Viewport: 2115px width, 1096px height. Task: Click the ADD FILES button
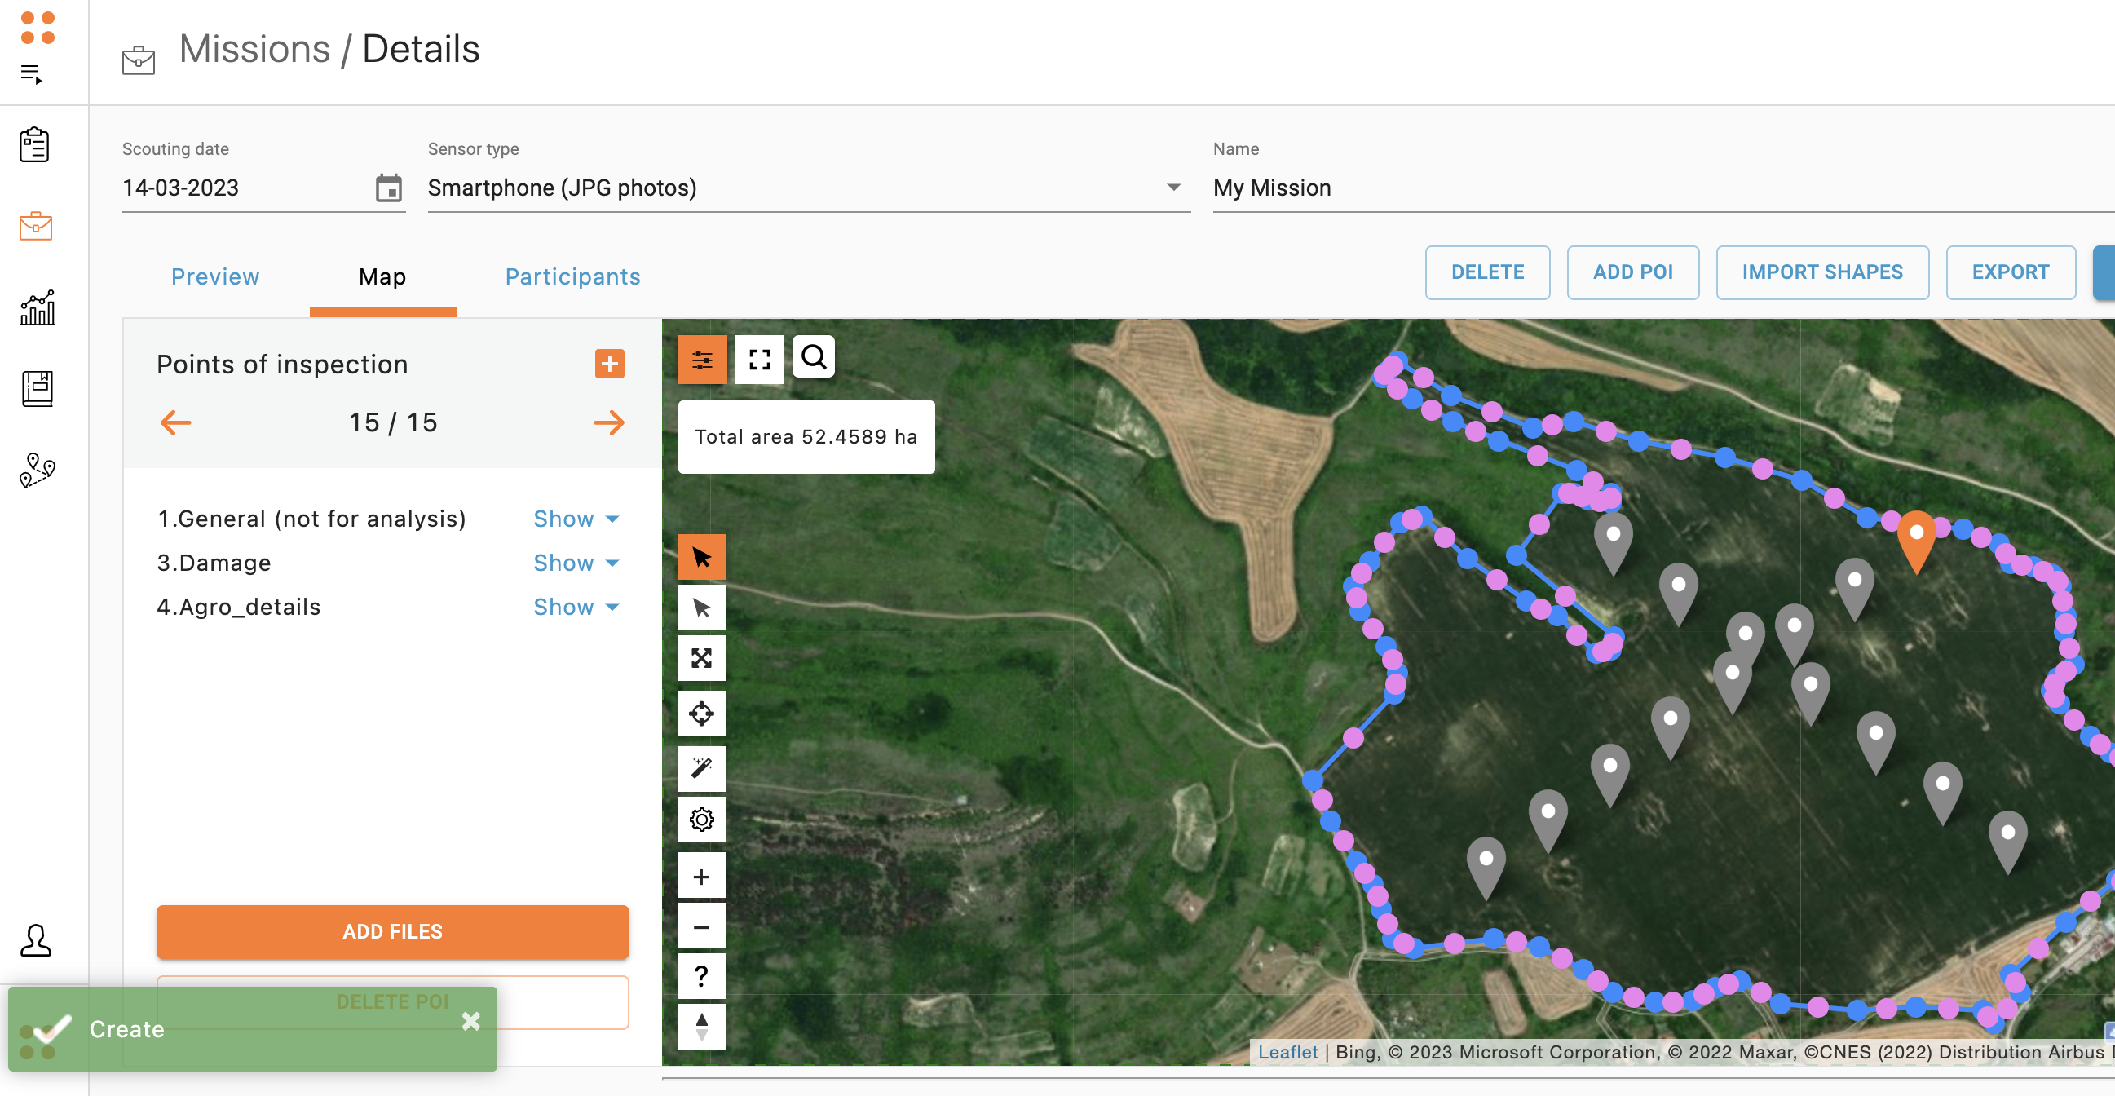point(392,932)
